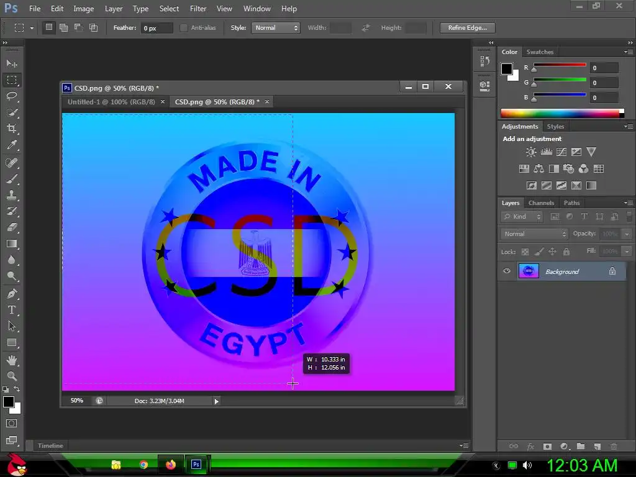Select the Eraser tool
This screenshot has width=636, height=477.
[x=12, y=227]
